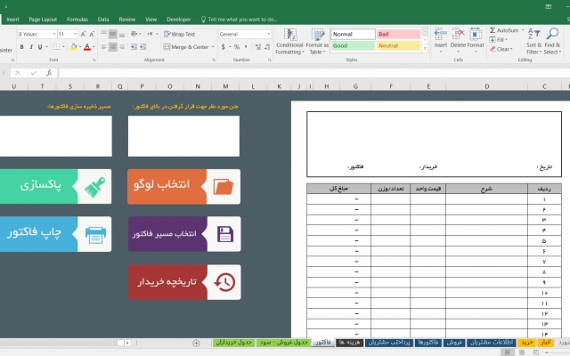Open the General number format dropdown
Image resolution: width=570 pixels, height=356 pixels.
tap(269, 34)
